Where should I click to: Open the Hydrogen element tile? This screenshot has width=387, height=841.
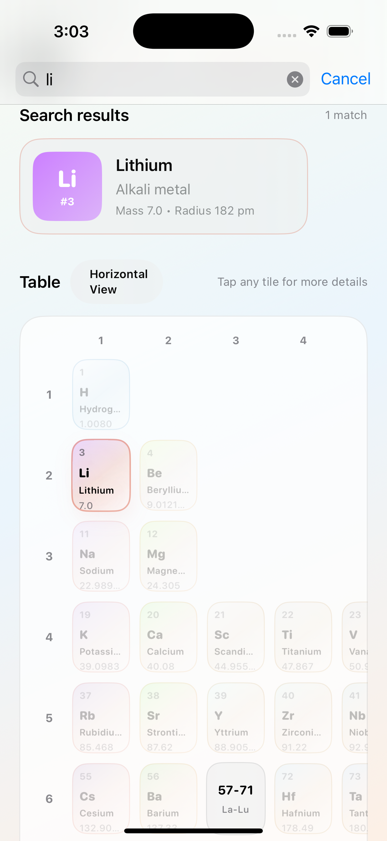click(101, 395)
